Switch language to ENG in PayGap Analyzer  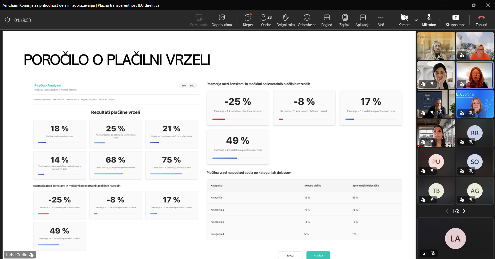pyautogui.click(x=192, y=86)
